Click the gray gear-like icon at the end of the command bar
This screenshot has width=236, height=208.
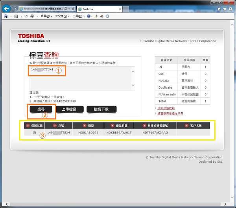pyautogui.click(x=107, y=16)
